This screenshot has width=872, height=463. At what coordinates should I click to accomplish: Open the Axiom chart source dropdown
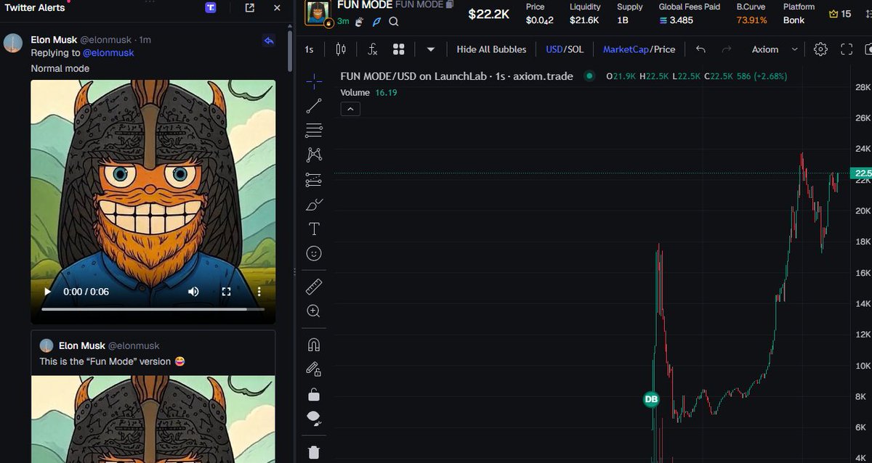coord(775,49)
